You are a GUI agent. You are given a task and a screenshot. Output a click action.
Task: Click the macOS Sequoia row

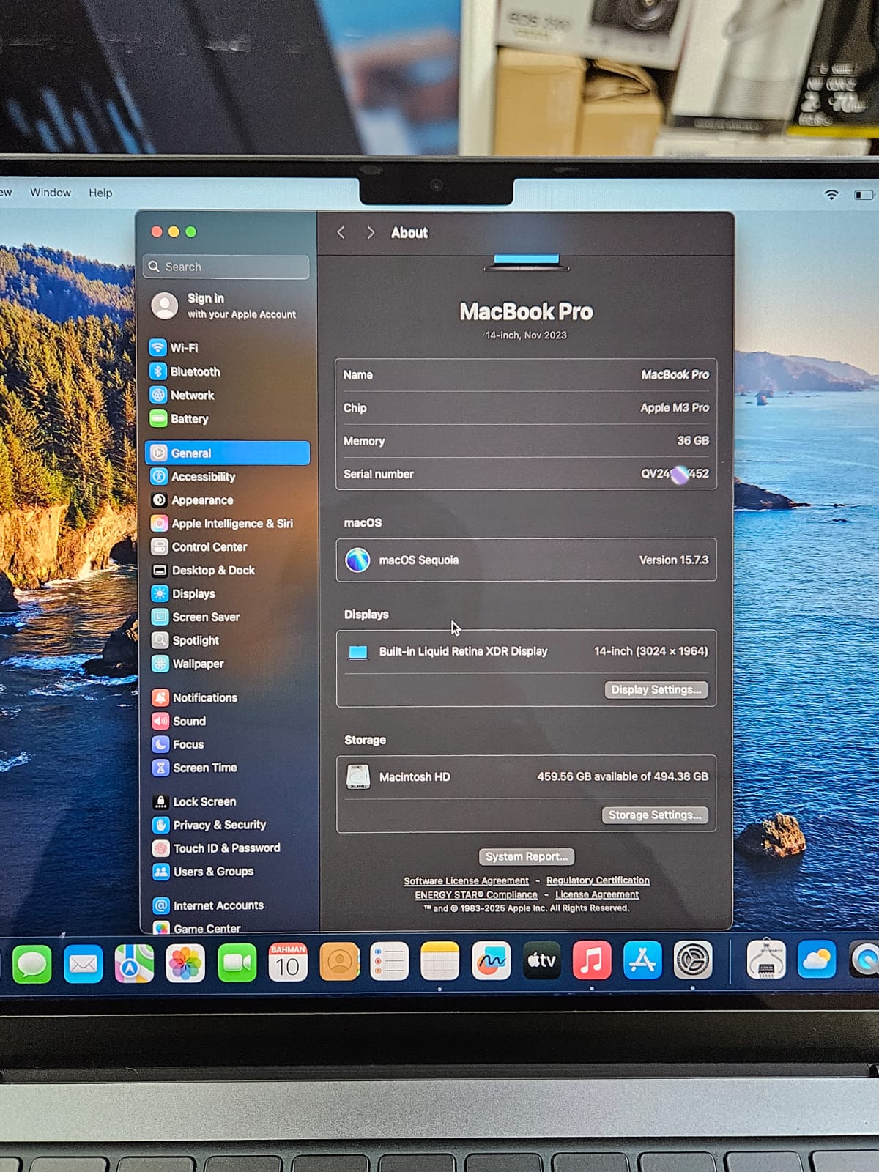pos(526,560)
